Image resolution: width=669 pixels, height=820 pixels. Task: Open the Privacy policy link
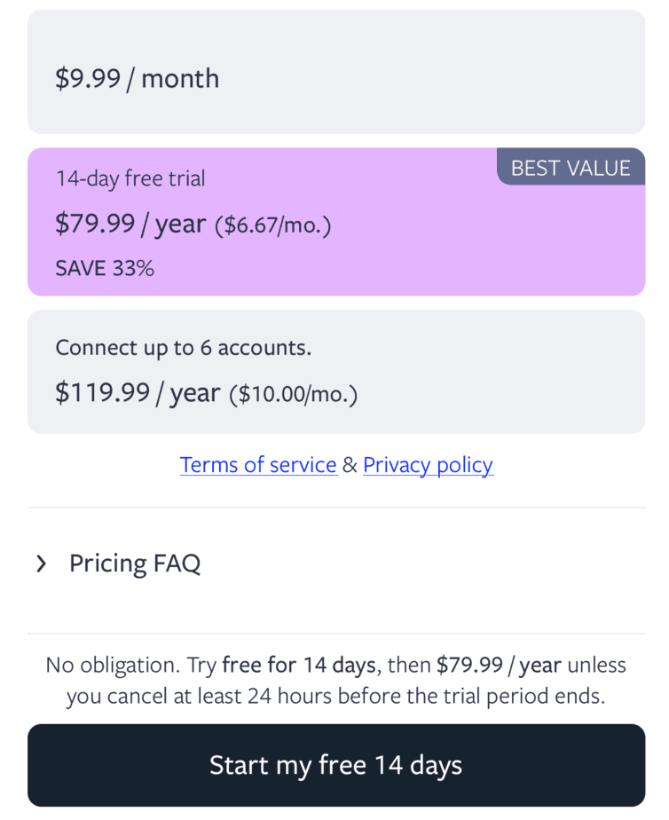428,465
